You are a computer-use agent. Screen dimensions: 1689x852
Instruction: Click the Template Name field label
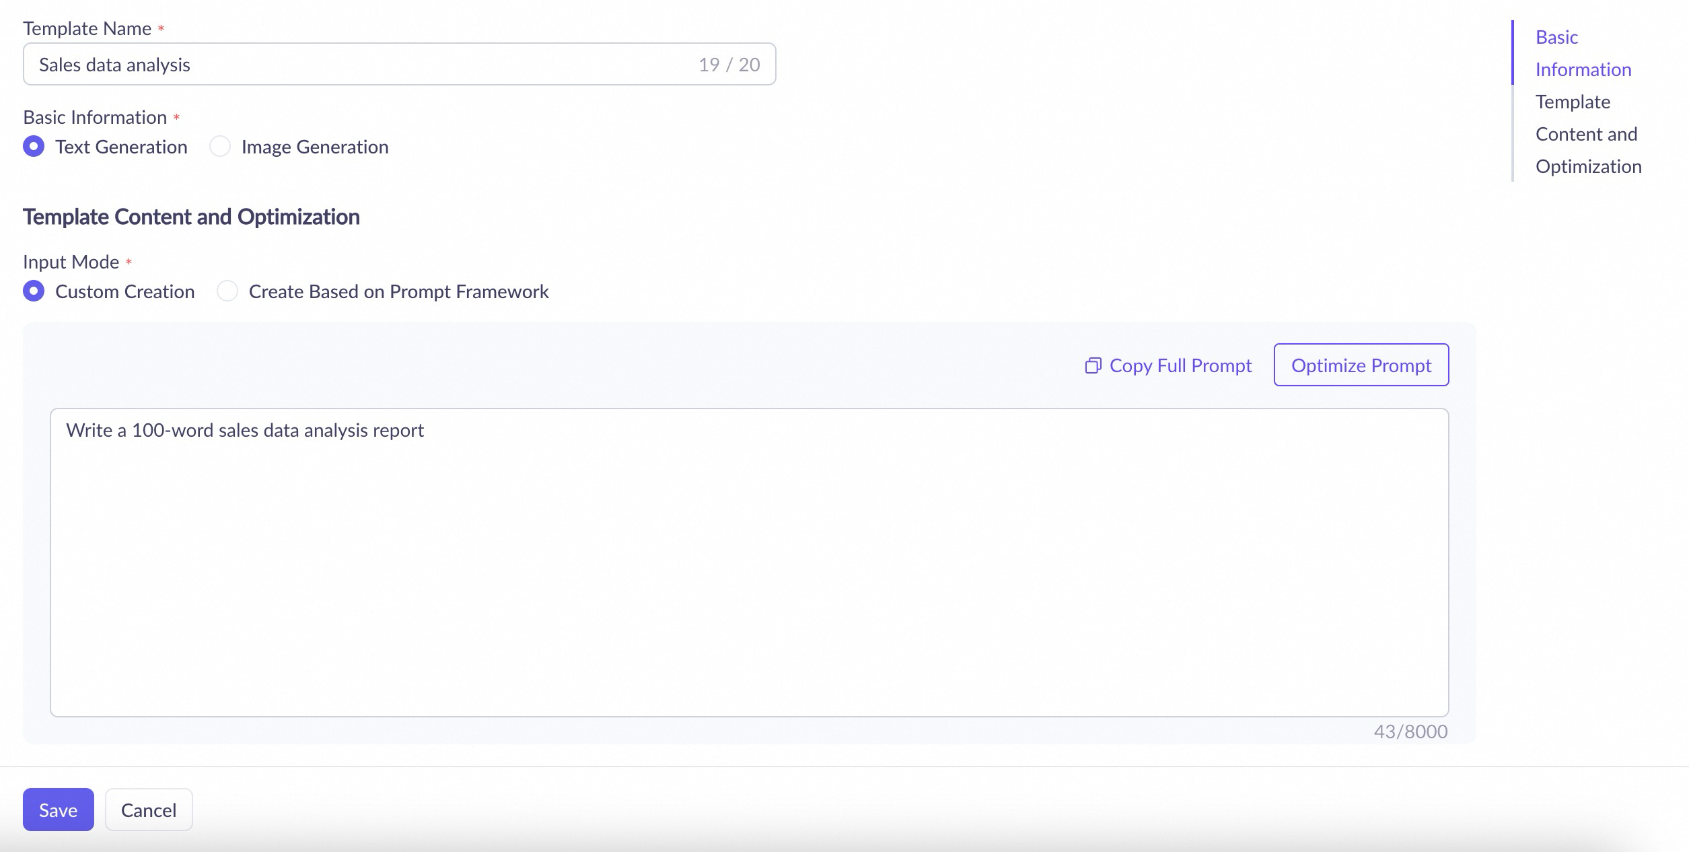pyautogui.click(x=87, y=28)
